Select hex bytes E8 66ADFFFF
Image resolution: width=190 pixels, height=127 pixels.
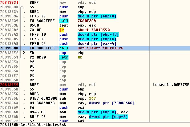tap(42, 21)
